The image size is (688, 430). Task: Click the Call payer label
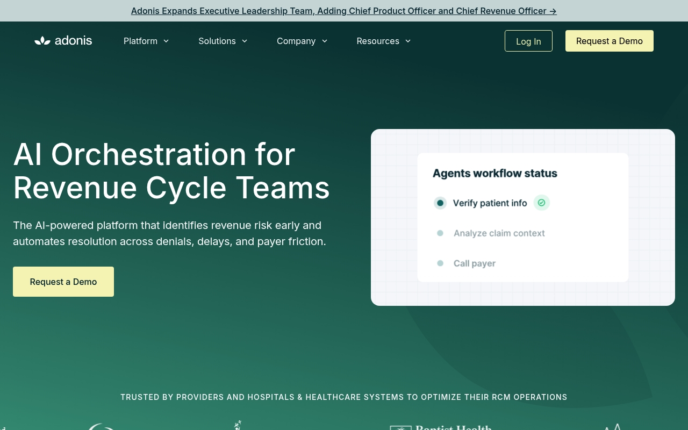475,263
